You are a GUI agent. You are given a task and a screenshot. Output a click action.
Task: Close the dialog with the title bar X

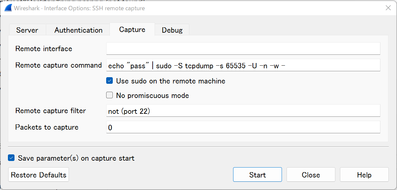coord(388,8)
